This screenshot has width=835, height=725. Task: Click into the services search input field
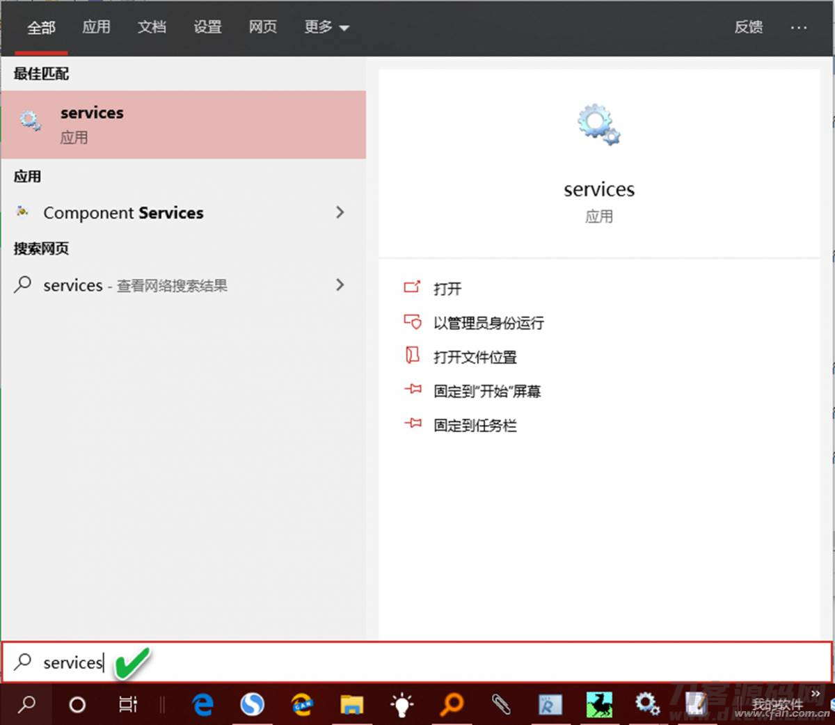(416, 662)
